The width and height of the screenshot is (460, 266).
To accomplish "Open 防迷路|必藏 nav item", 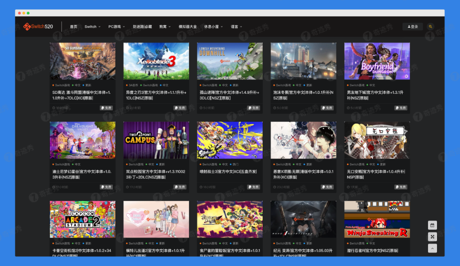I will tap(142, 27).
